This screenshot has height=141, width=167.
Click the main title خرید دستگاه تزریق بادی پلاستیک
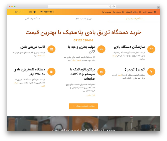click(83, 33)
